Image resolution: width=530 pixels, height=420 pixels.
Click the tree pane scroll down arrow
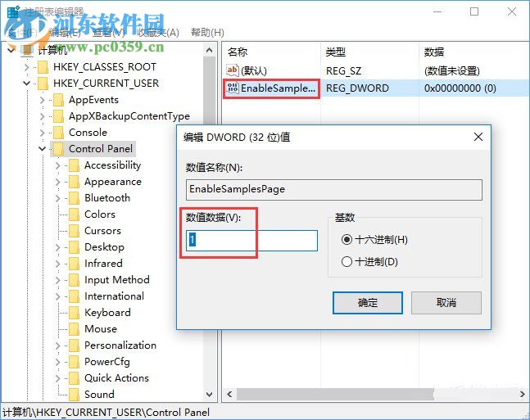click(209, 394)
